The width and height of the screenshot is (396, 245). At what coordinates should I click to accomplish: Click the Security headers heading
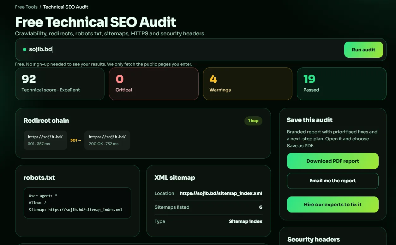(314, 239)
